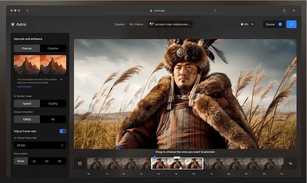Choose 4k output resolution
307x183 pixels.
click(53, 119)
